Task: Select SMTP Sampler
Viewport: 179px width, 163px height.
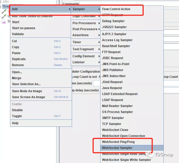Action: pos(113,118)
